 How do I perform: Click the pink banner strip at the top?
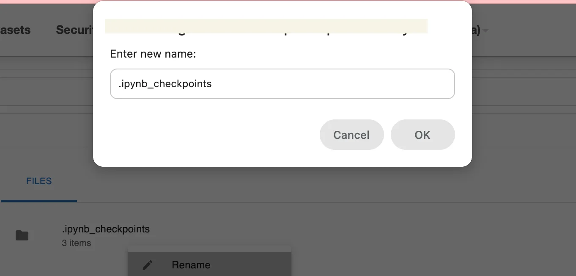[288, 1]
